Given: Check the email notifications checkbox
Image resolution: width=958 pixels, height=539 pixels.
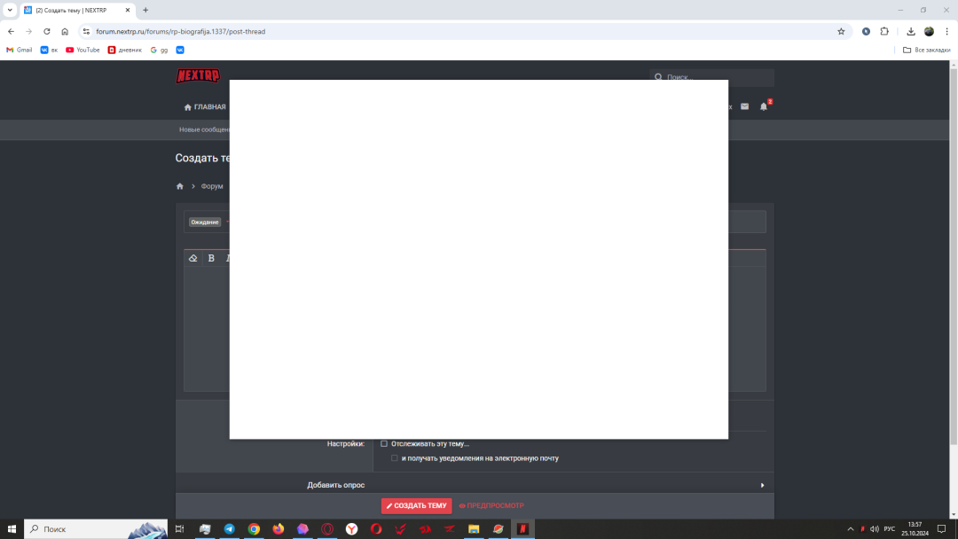Looking at the screenshot, I should click(395, 458).
